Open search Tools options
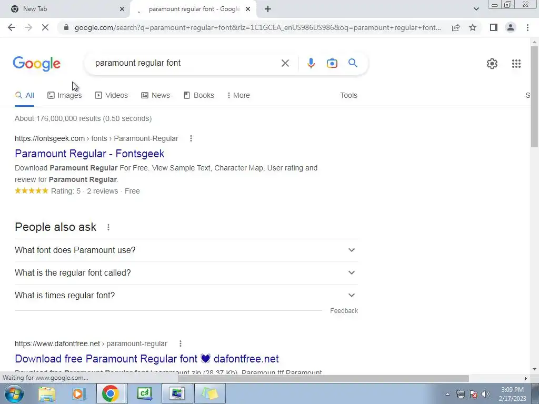Viewport: 539px width, 404px height. [348, 95]
